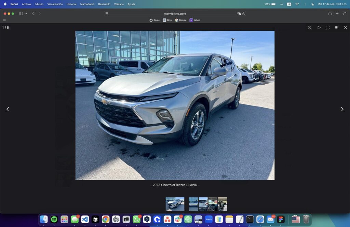This screenshot has height=227, width=350.
Task: Toggle the Safari sidebar
Action: click(x=21, y=14)
